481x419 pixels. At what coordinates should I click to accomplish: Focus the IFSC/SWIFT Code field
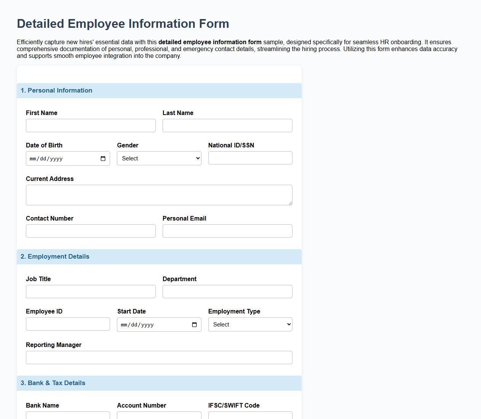point(250,417)
